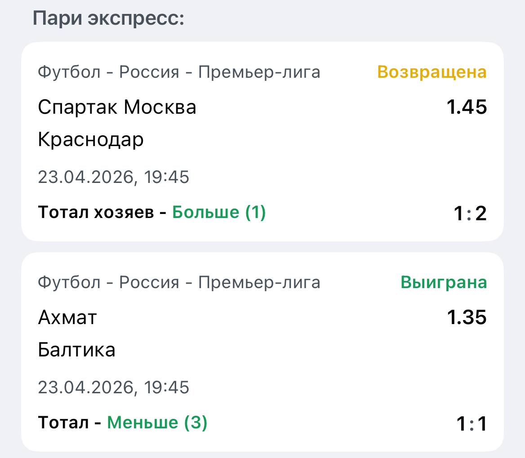Image resolution: width=525 pixels, height=458 pixels.
Task: Select the Краснодар team name
Action: (x=91, y=140)
